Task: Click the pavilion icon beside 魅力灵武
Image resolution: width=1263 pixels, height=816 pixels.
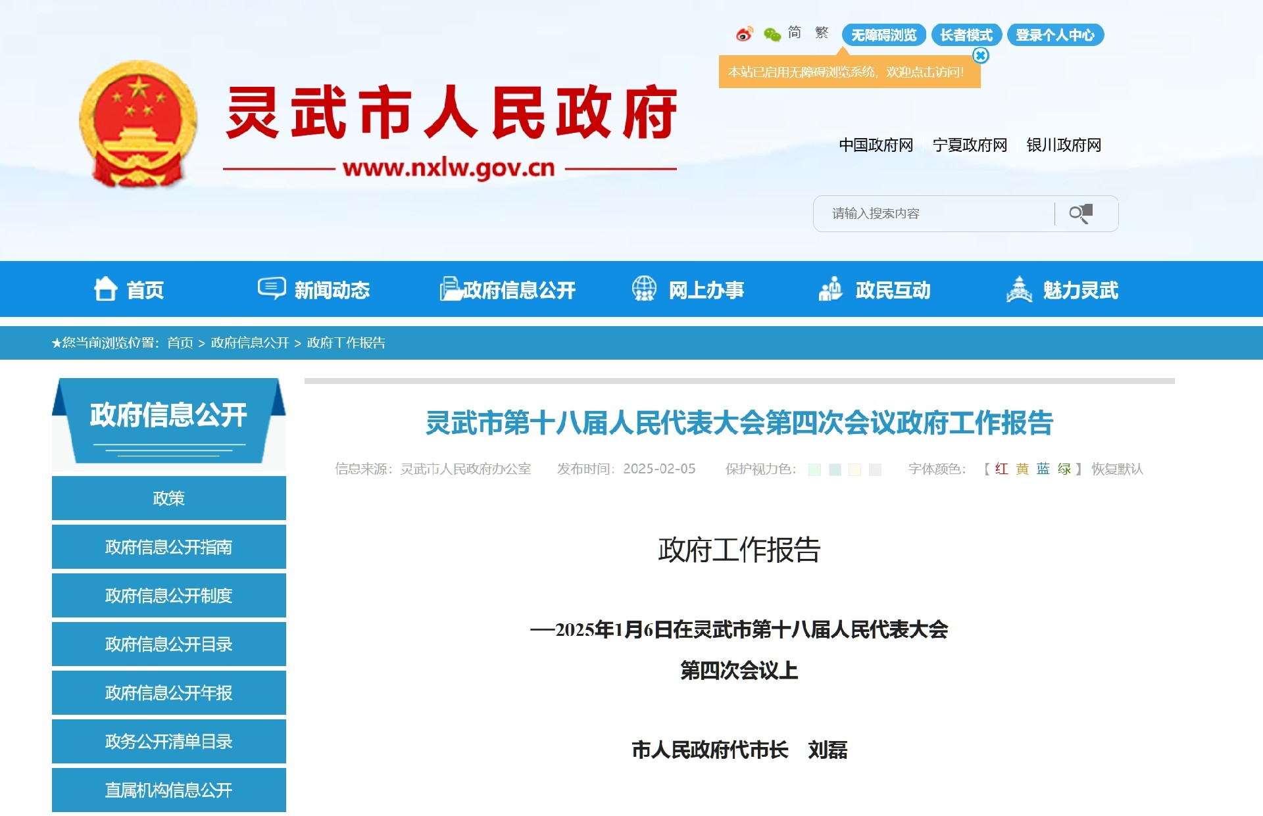Action: point(1019,289)
